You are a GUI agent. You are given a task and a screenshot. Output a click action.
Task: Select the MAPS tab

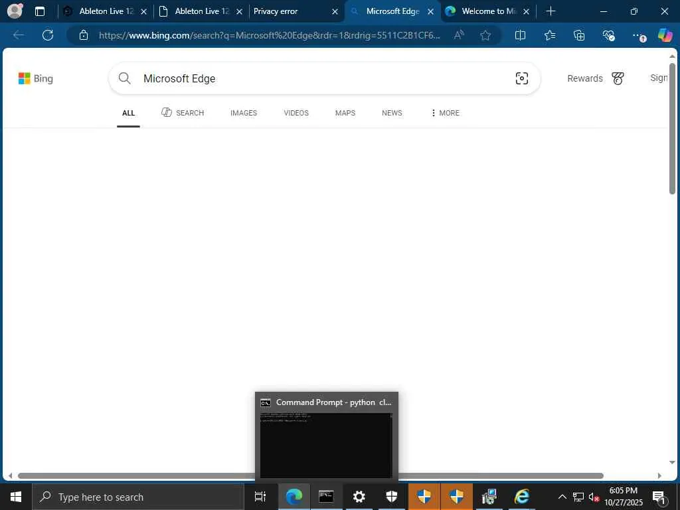345,113
